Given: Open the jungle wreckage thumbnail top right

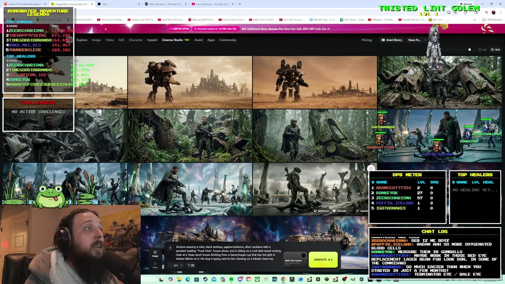Looking at the screenshot, I should click(440, 82).
